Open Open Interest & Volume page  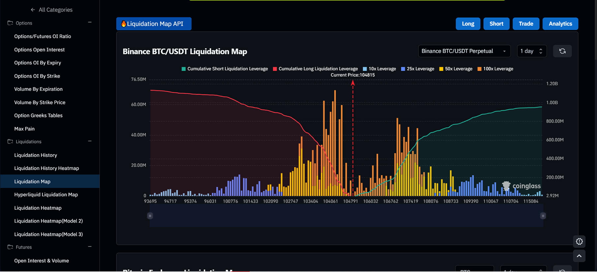click(x=42, y=260)
